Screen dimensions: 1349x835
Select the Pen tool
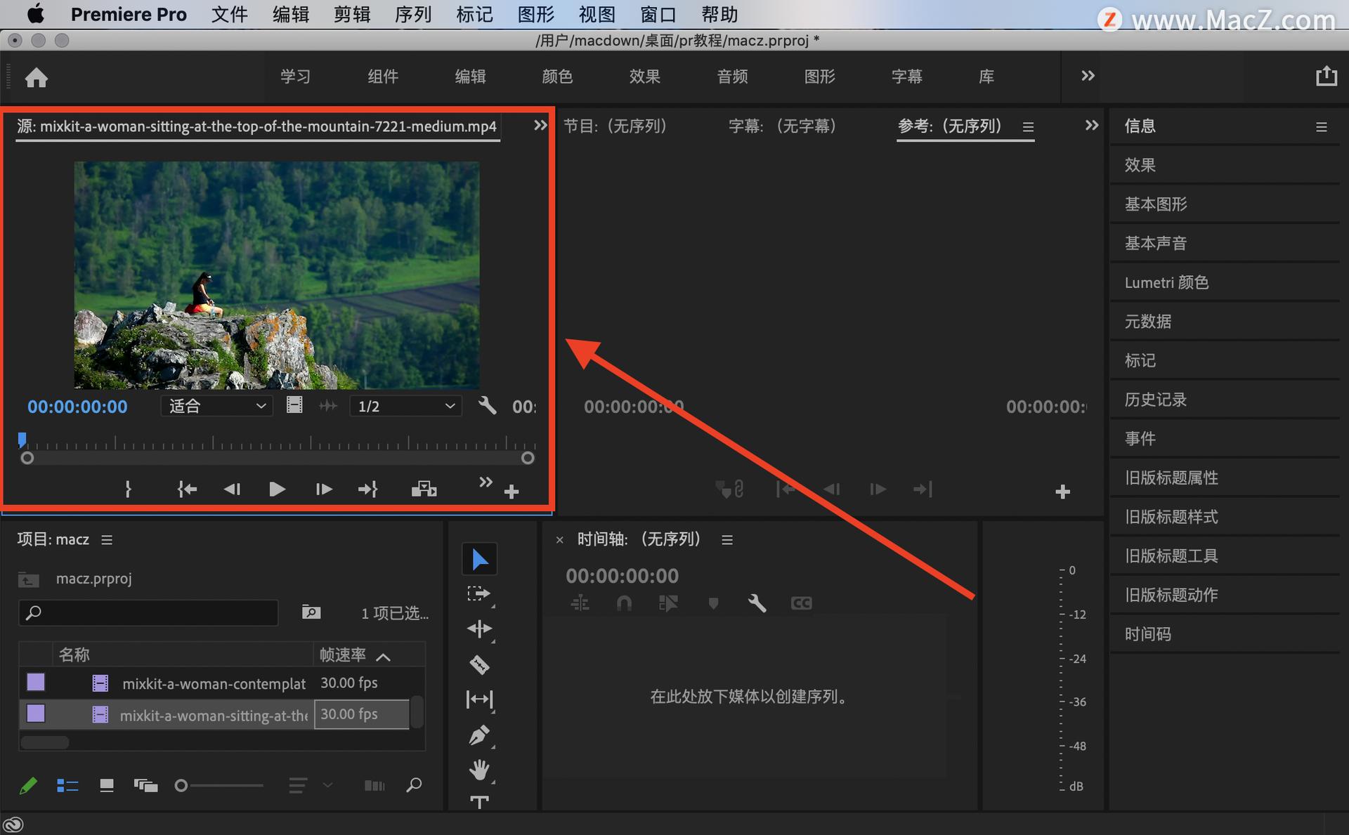point(479,735)
